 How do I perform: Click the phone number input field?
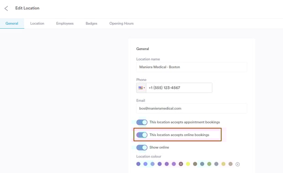pos(179,88)
